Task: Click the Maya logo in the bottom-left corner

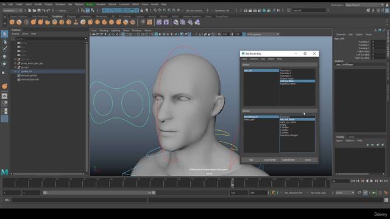Action: tap(4, 172)
